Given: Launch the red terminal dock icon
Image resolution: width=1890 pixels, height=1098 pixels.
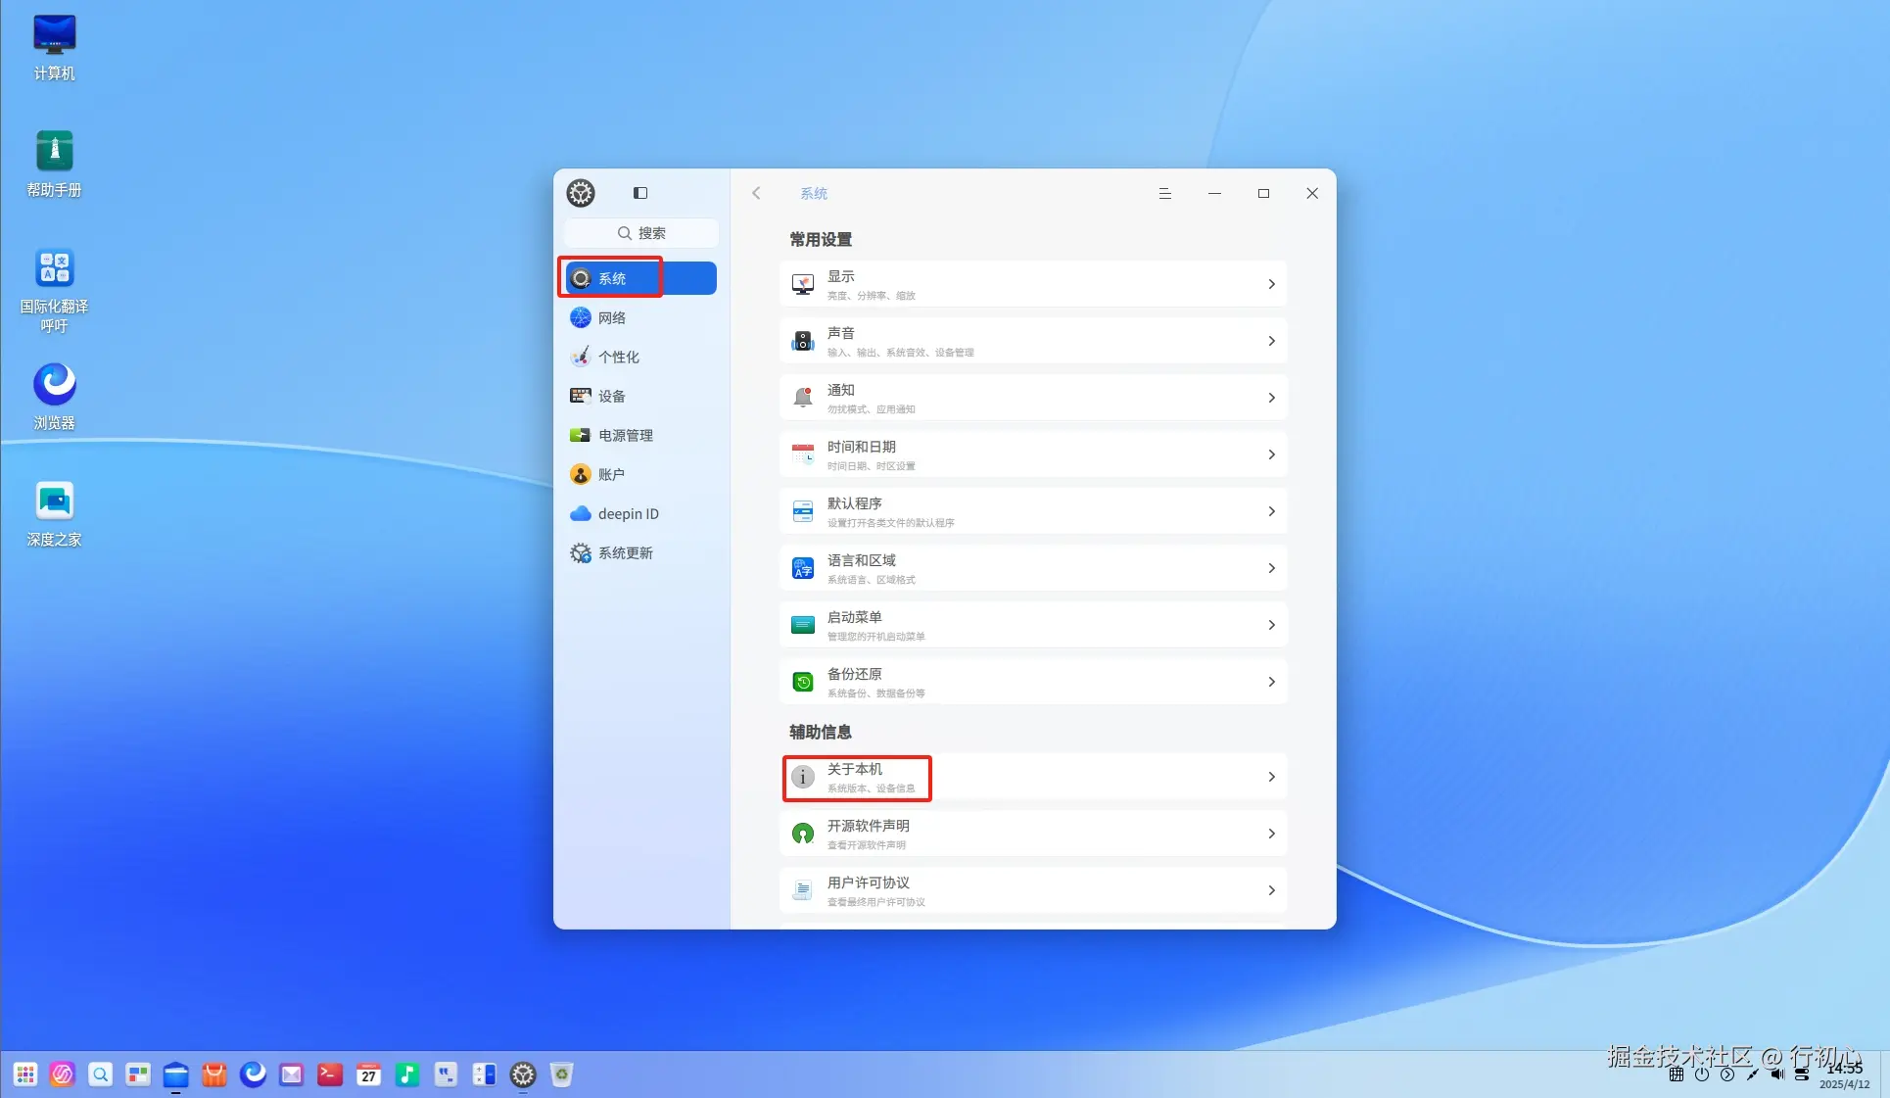Looking at the screenshot, I should click(x=330, y=1074).
